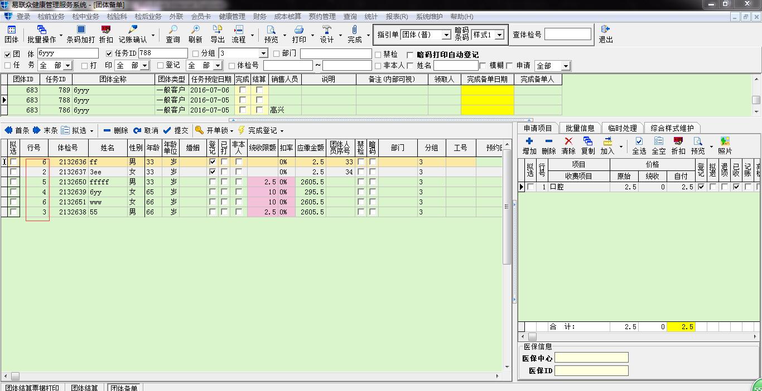Image resolution: width=762 pixels, height=391 pixels.
Task: Enable 暗码打印自动登记 checkbox
Action: 411,55
